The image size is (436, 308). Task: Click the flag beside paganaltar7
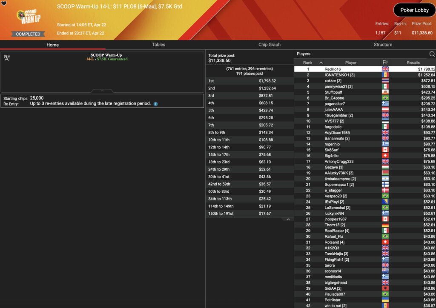pos(385,104)
